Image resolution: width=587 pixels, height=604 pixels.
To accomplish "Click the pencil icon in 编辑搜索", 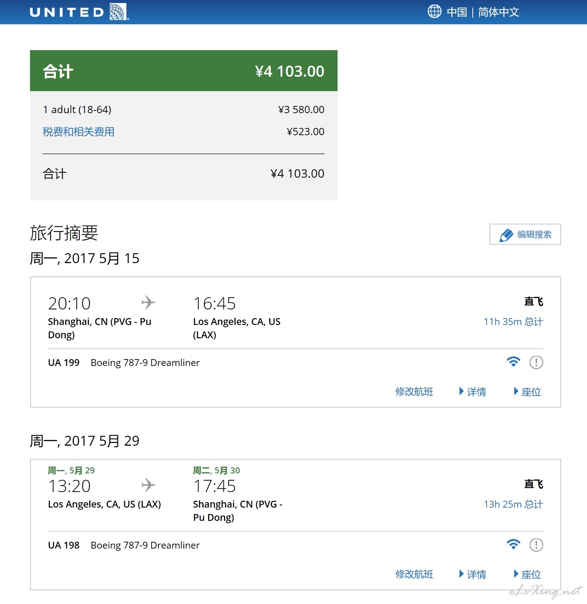I will (506, 235).
